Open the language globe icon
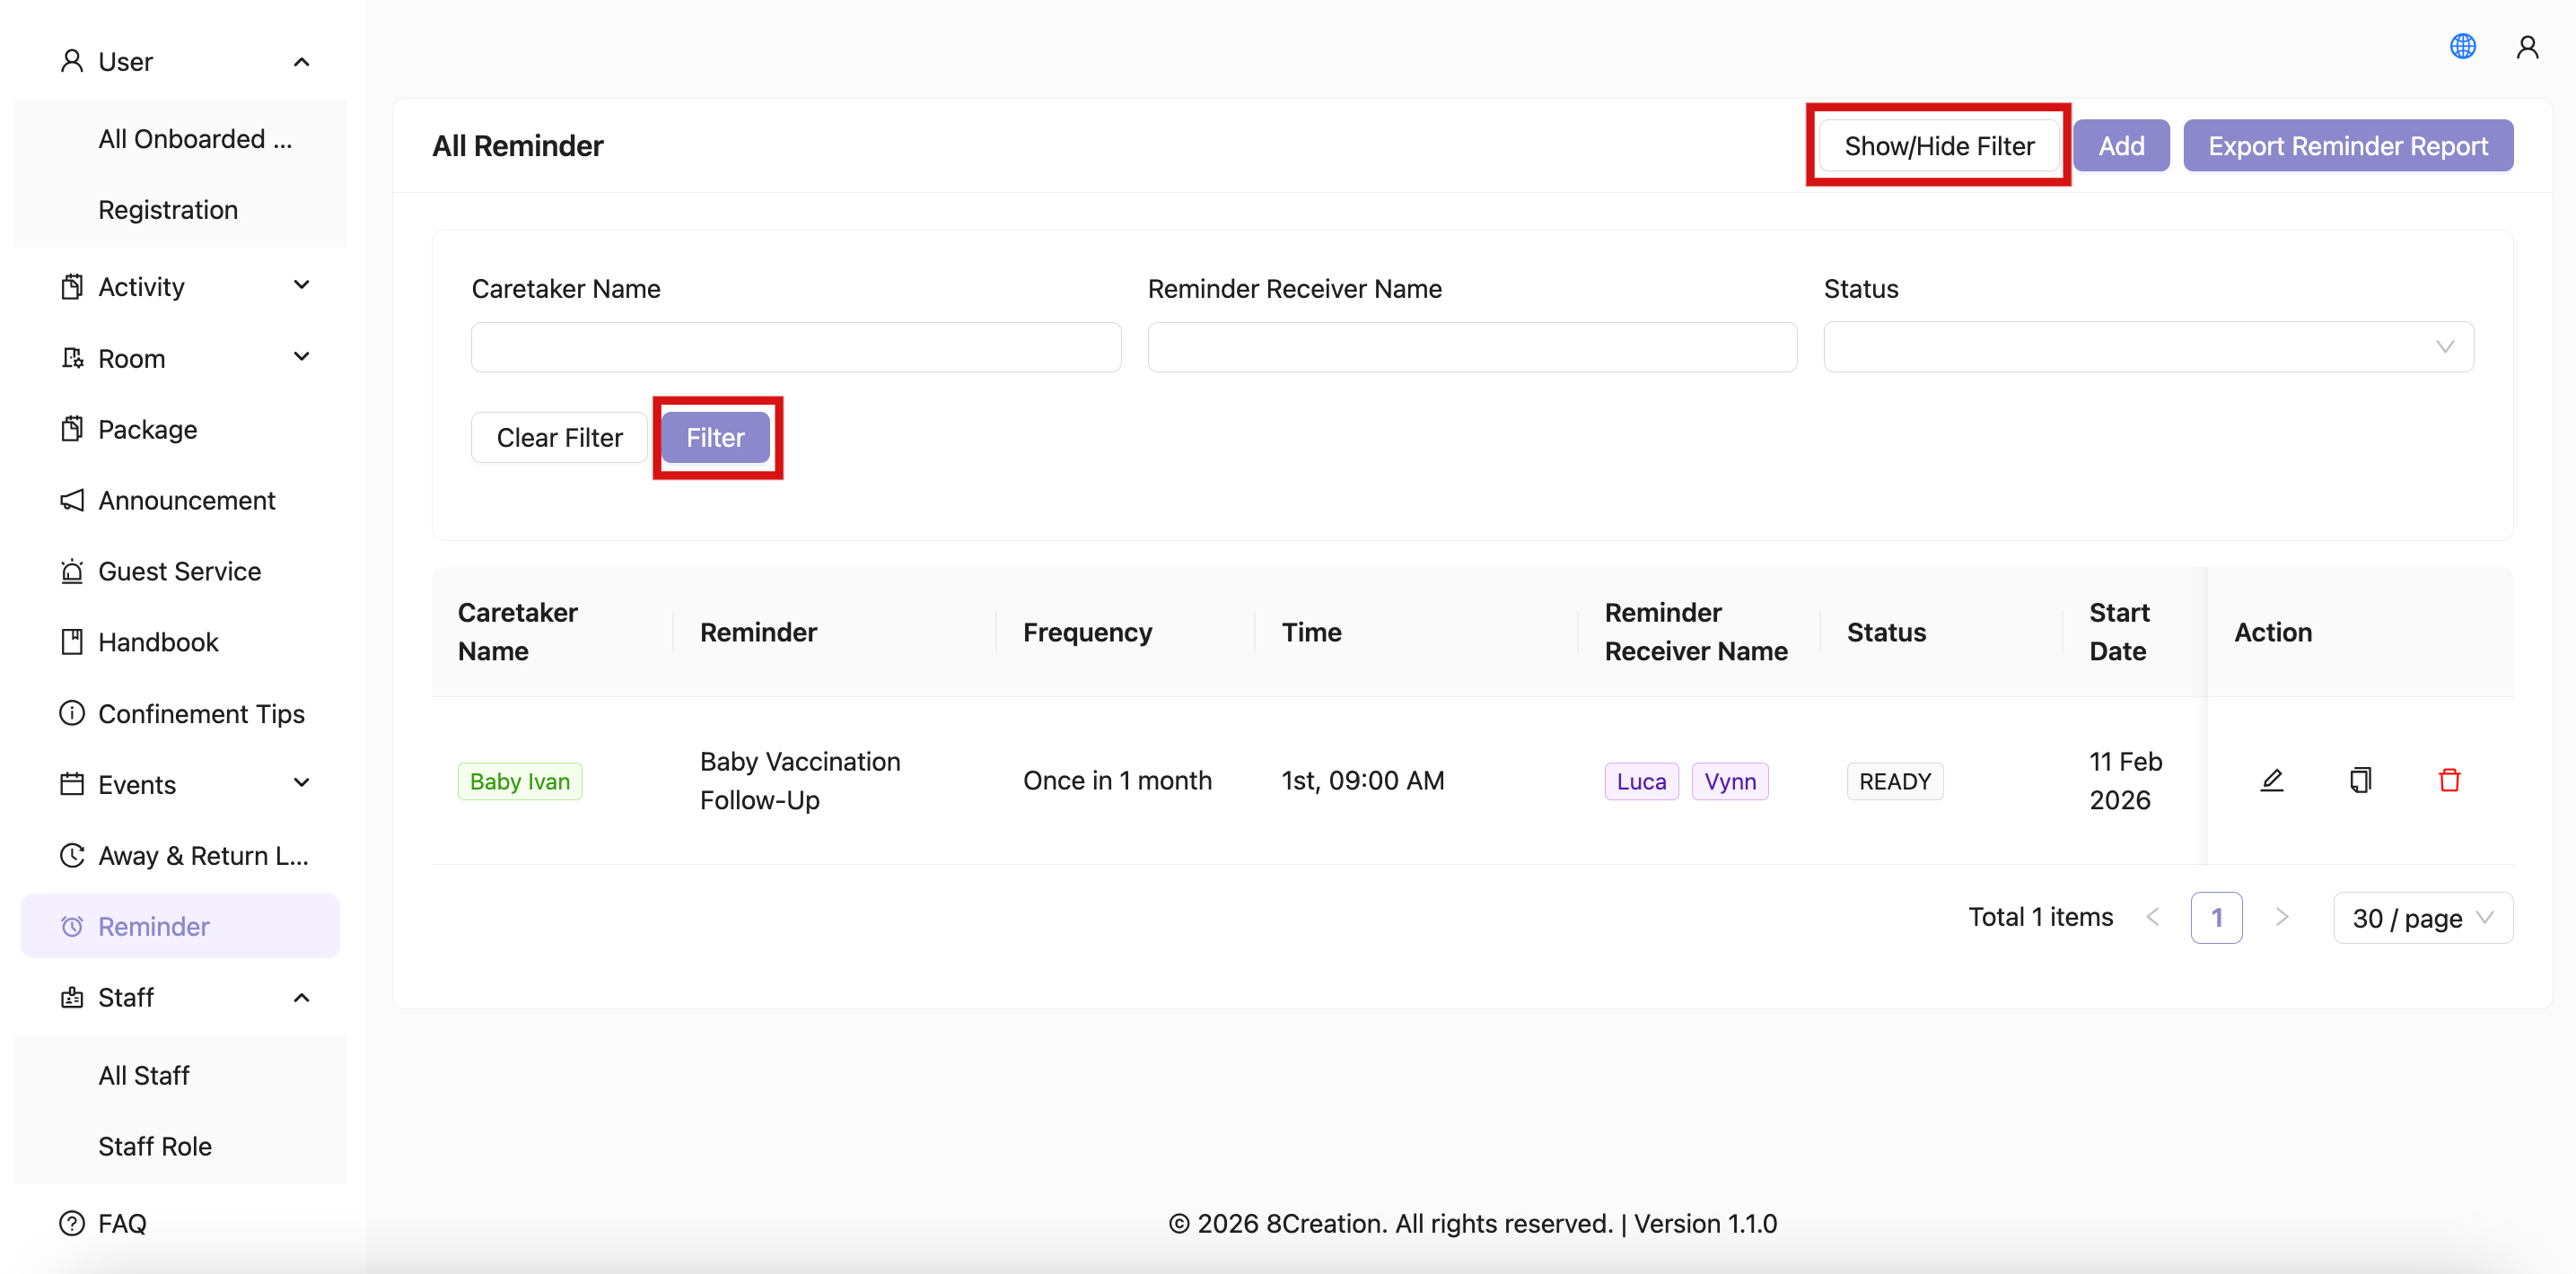2576x1274 pixels. 2462,47
